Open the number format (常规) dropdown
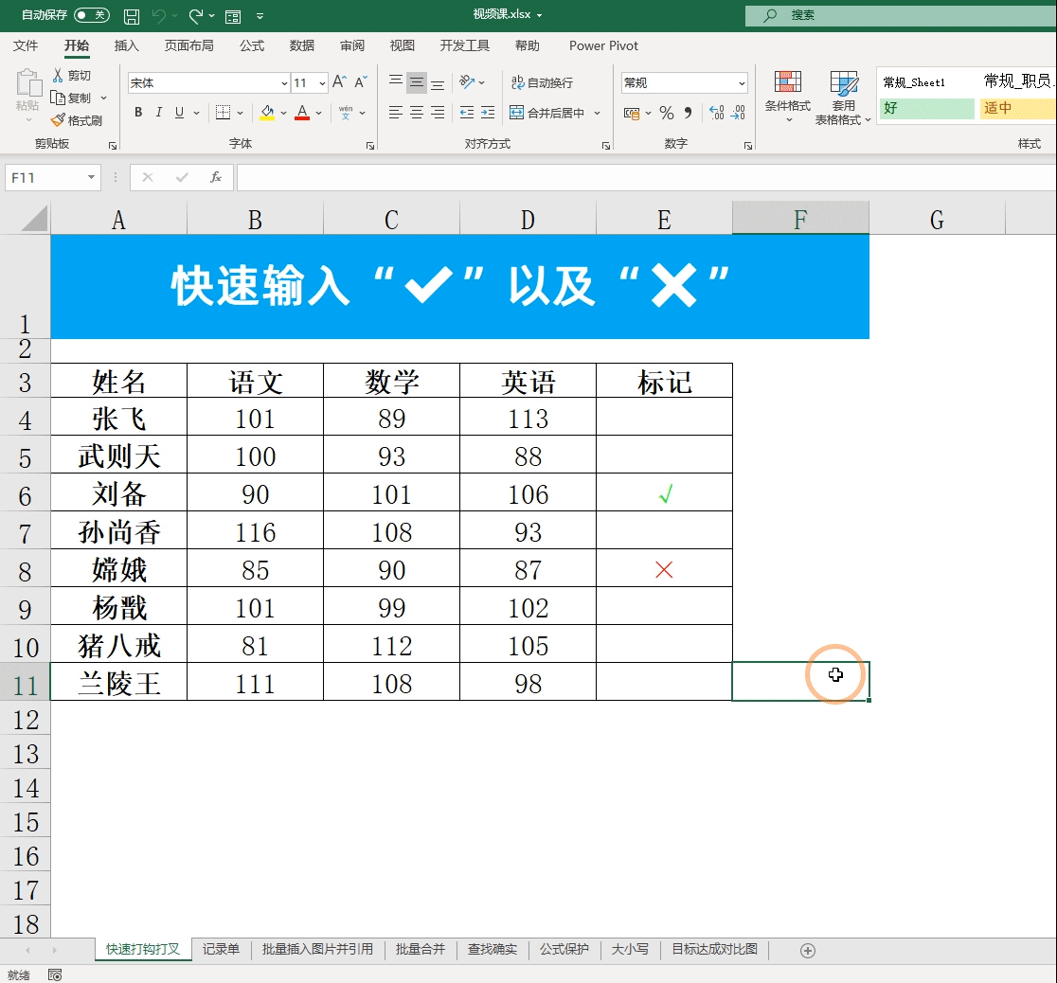Screen dimensions: 1057x983 click(x=740, y=82)
